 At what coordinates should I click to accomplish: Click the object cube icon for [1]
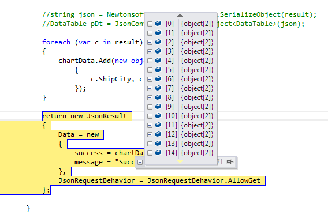(x=158, y=33)
